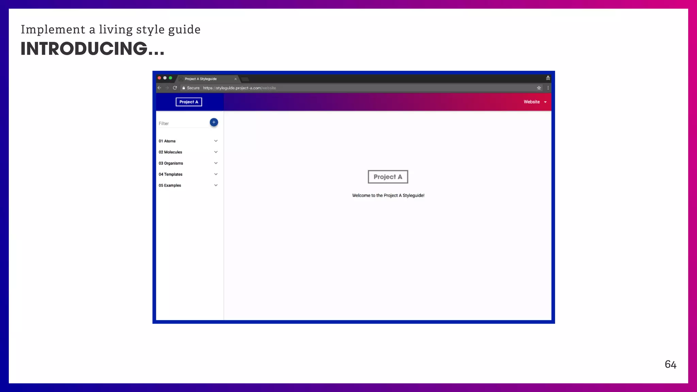Click the browser back arrow
Viewport: 697px width, 392px height.
pyautogui.click(x=159, y=88)
